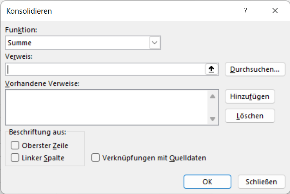The height and width of the screenshot is (194, 290).
Task: Select the Summe combo box field
Action: 77,43
